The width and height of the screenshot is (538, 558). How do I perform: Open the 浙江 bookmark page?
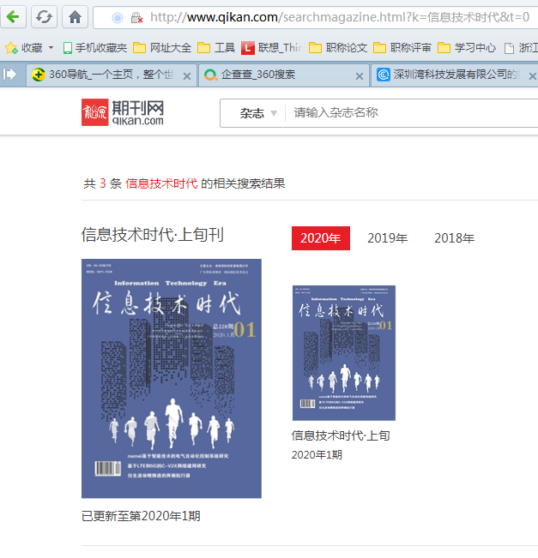pyautogui.click(x=521, y=48)
